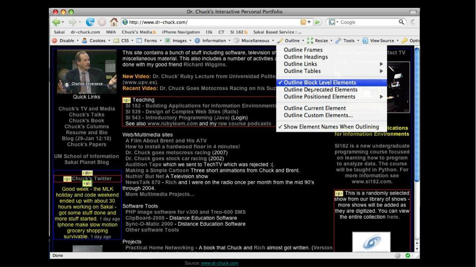Click the scrollbar up arrow
This screenshot has width=476, height=267.
(x=417, y=243)
